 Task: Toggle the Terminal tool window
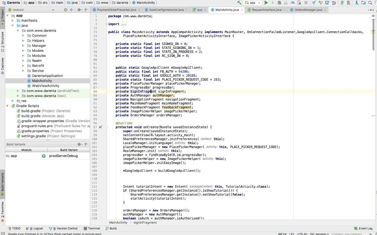click(x=92, y=228)
